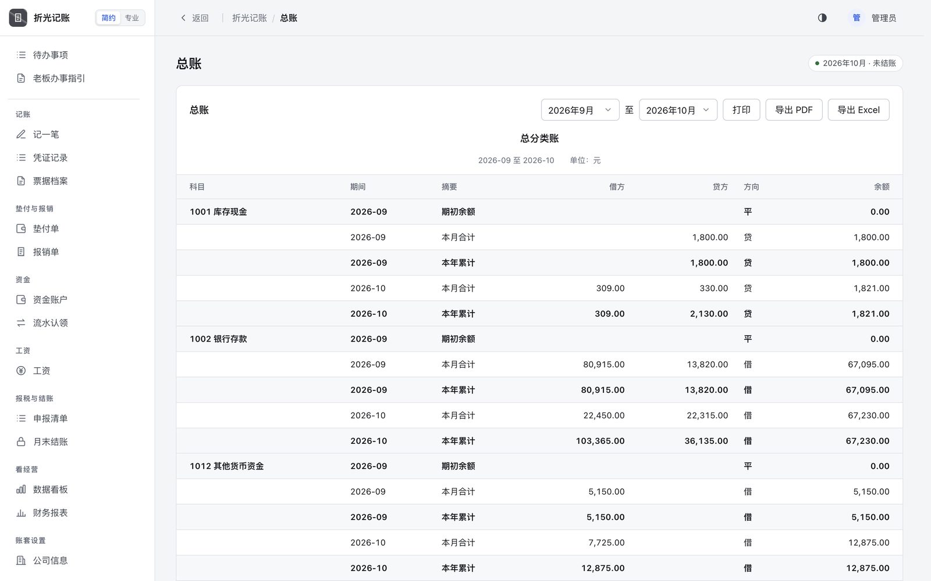931x581 pixels.
Task: Select the 1002 银行存款 account row
Action: pyautogui.click(x=539, y=339)
